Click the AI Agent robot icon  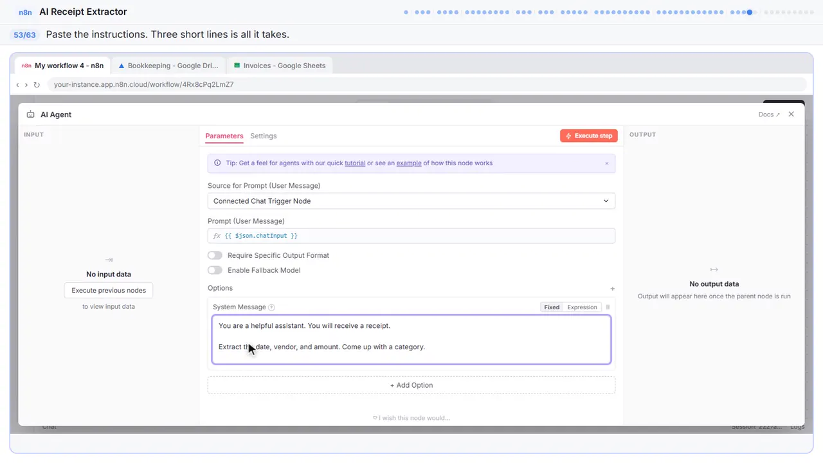click(x=31, y=114)
